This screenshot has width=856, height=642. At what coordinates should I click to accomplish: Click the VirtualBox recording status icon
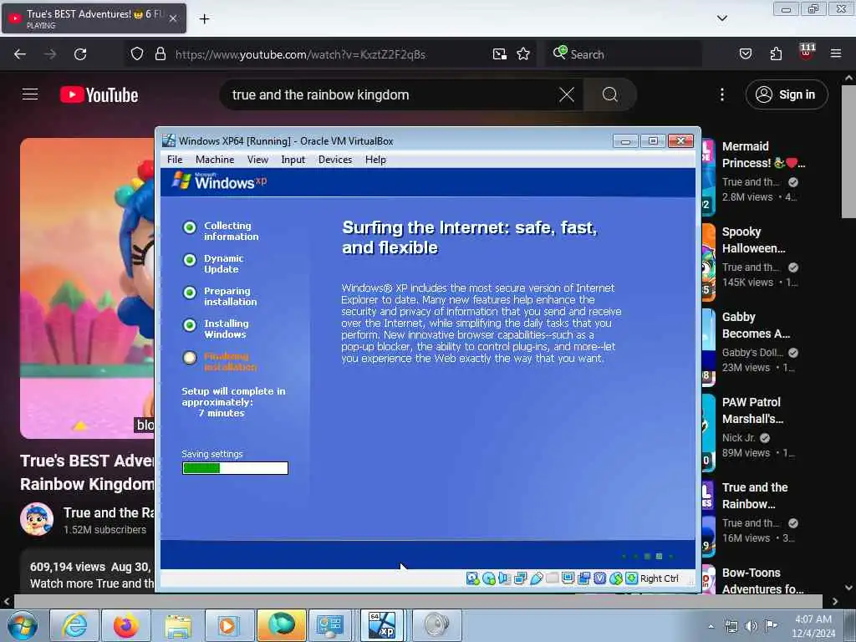pos(583,578)
